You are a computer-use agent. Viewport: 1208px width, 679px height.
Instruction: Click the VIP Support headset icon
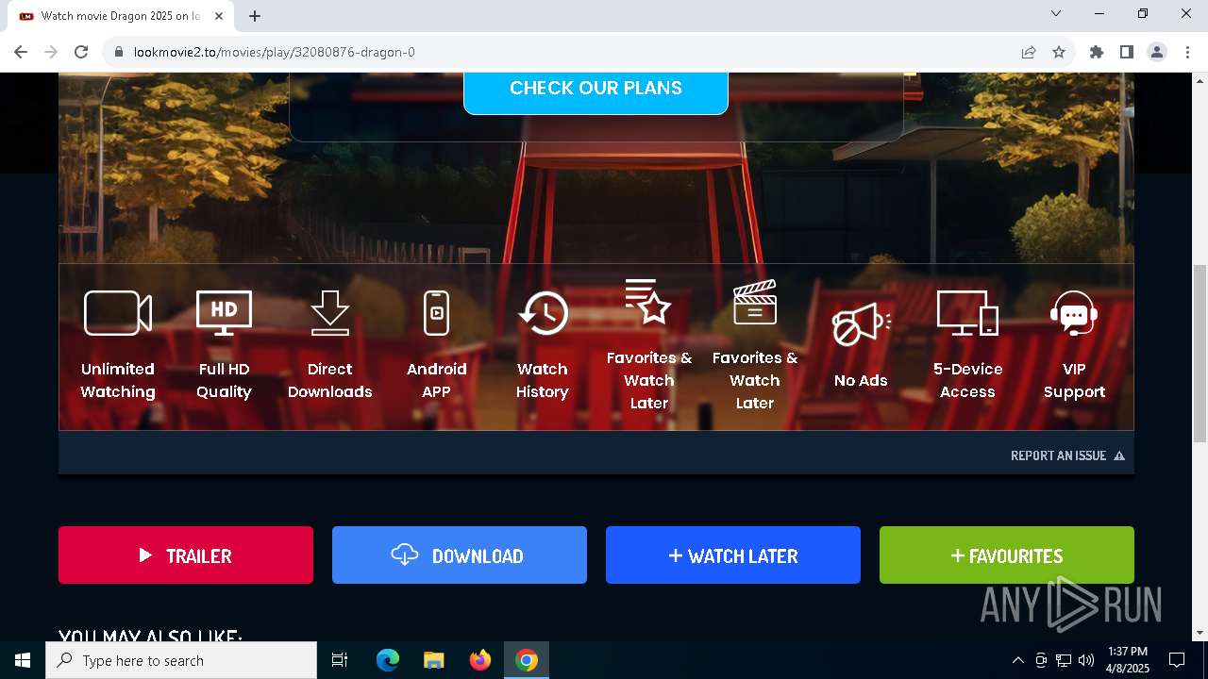1074,313
